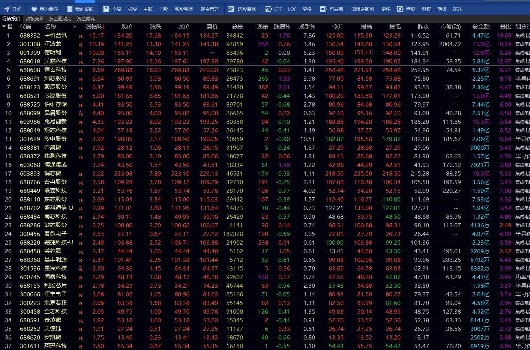Select the 芯原股份 row name

(x=56, y=96)
